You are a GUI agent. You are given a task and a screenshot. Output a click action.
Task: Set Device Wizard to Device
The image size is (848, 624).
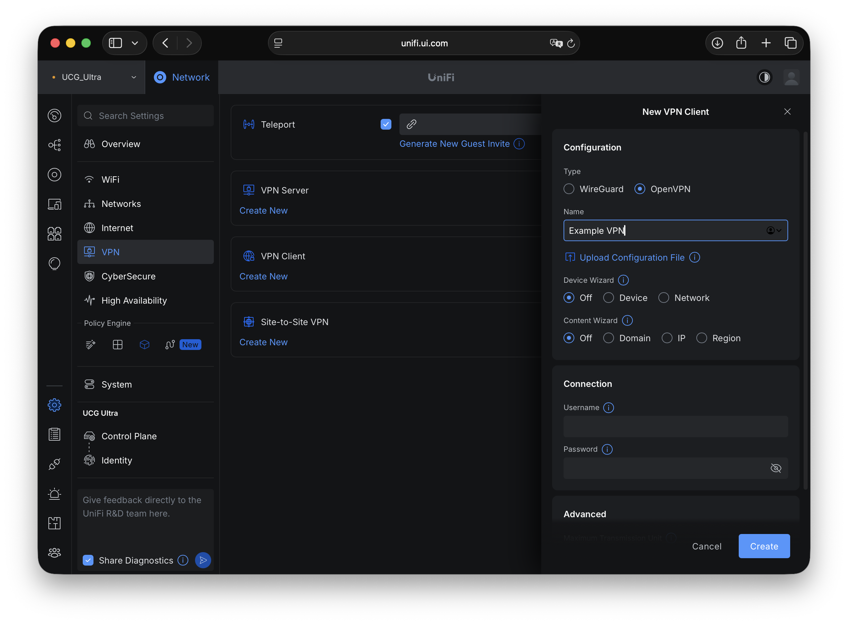click(x=608, y=298)
